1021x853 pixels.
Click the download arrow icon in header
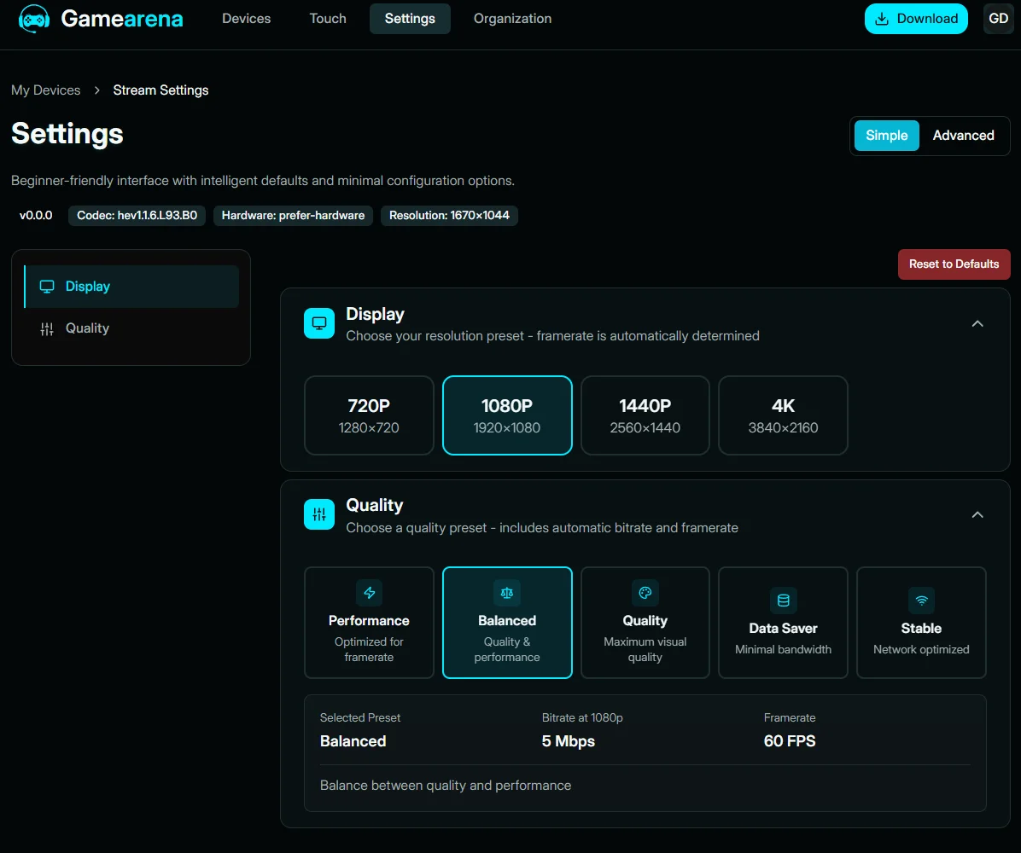(x=882, y=19)
